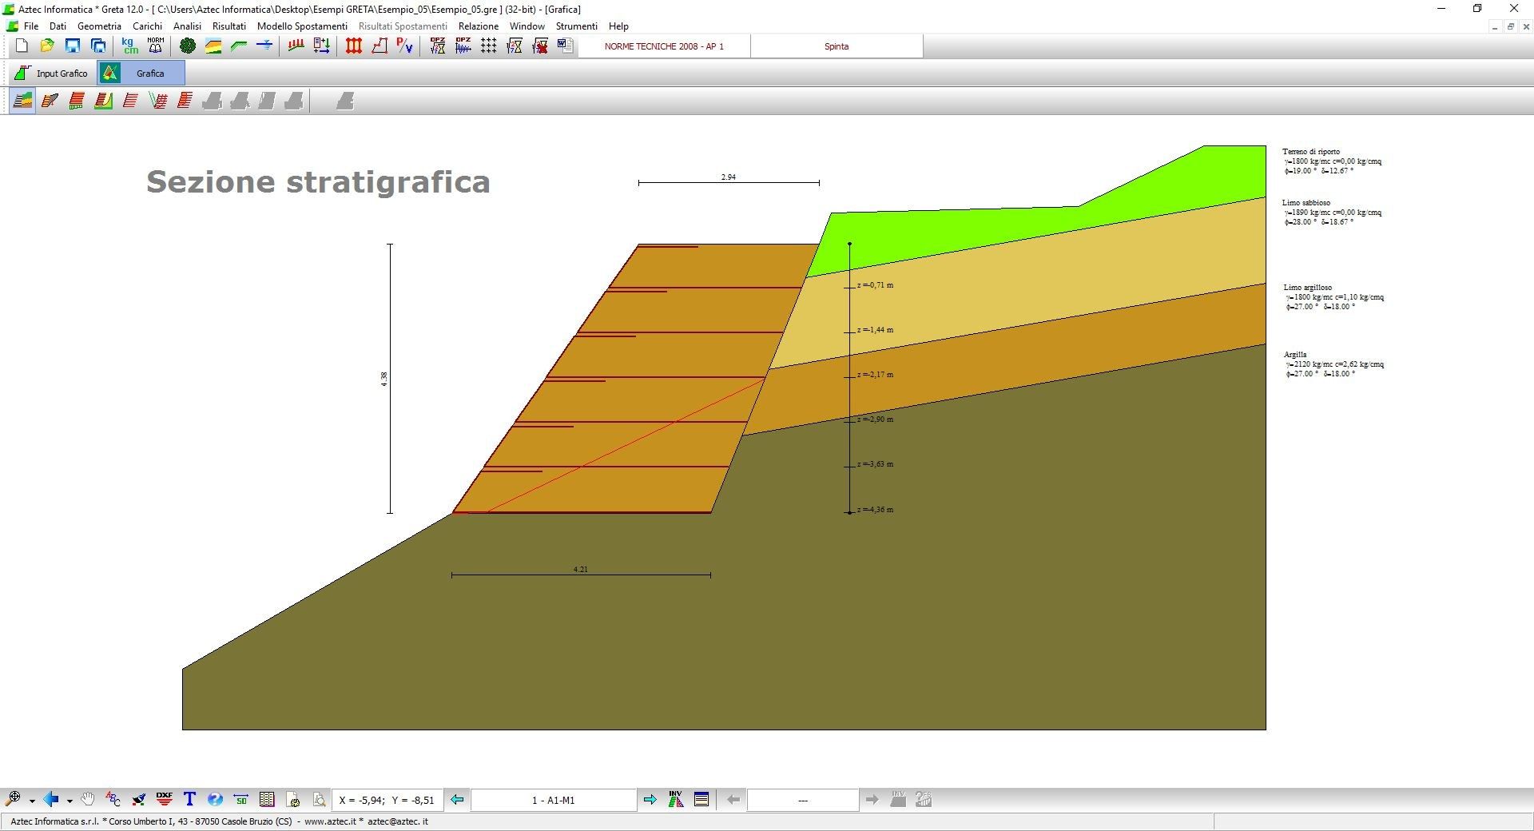
Task: Toggle the stratigraphic section view button
Action: point(23,101)
